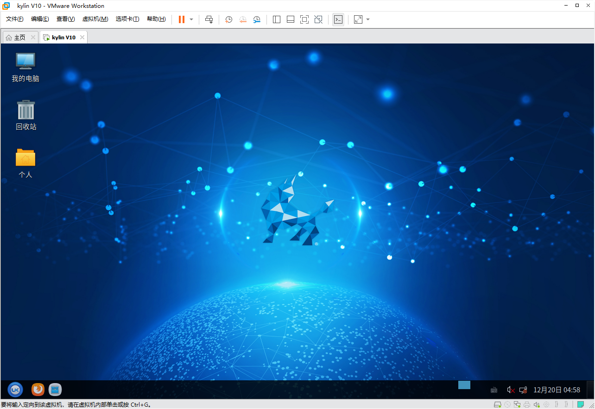Open the 帮助(H) menu
595x409 pixels.
(x=156, y=19)
